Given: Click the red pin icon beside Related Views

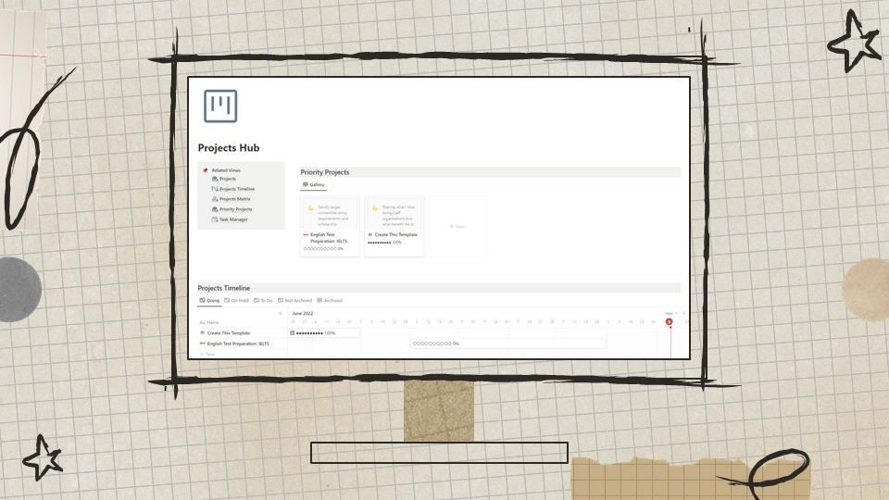Looking at the screenshot, I should [x=206, y=170].
